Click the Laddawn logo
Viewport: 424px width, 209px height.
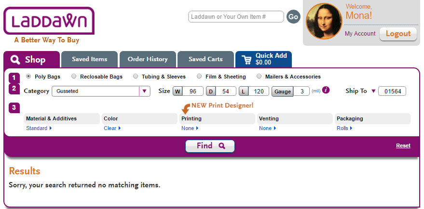click(x=49, y=21)
